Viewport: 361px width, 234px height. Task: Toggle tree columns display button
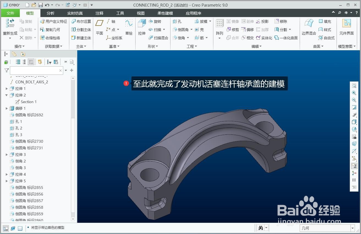[31, 62]
